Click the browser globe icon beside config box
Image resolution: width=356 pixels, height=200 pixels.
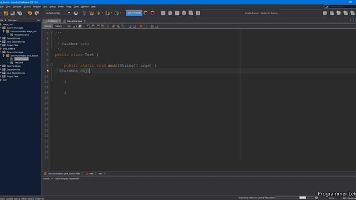pyautogui.click(x=76, y=13)
